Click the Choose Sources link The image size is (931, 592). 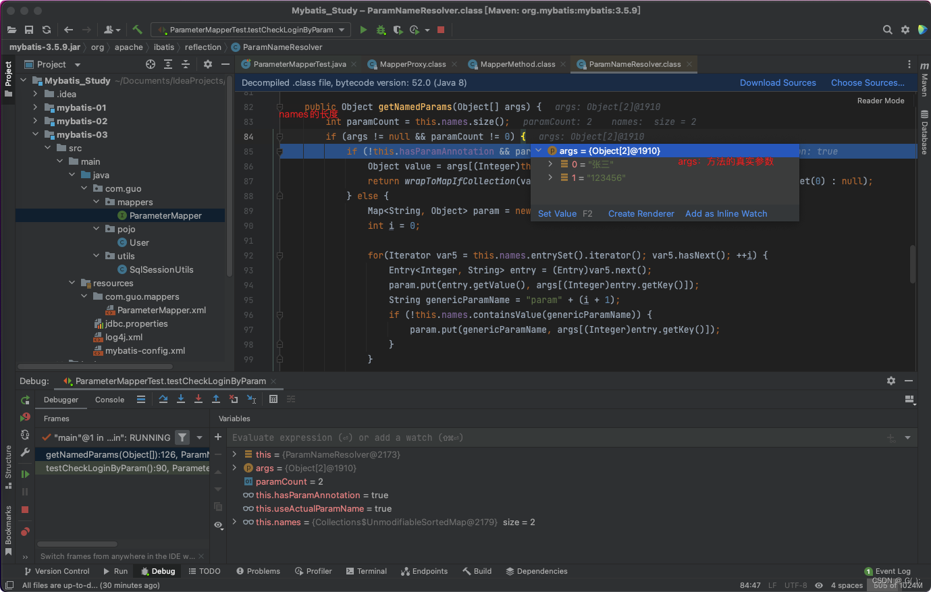pos(868,82)
